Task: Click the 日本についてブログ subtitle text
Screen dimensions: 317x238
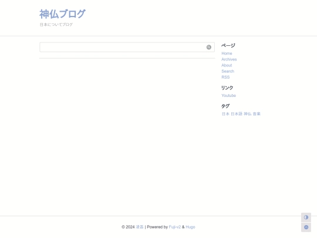Action: [x=56, y=25]
